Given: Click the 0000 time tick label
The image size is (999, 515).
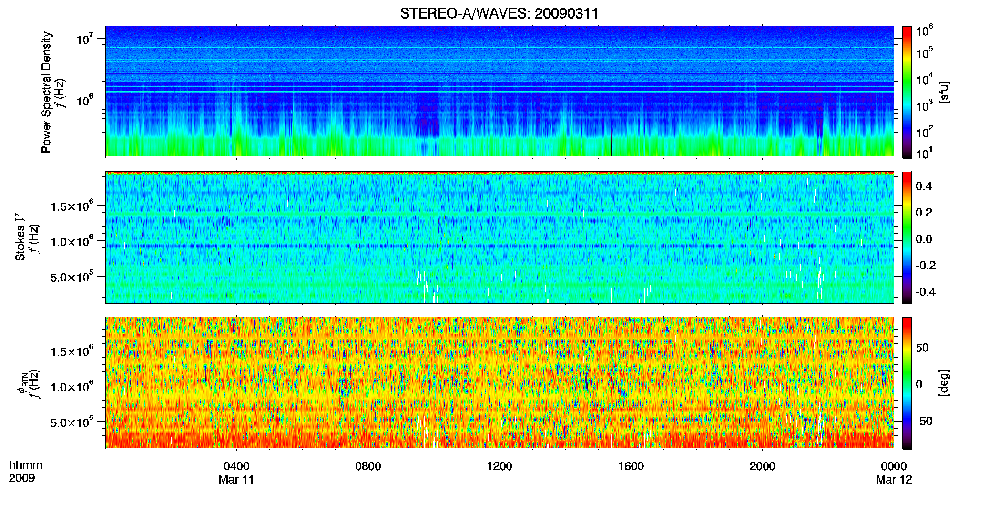Looking at the screenshot, I should tap(894, 466).
